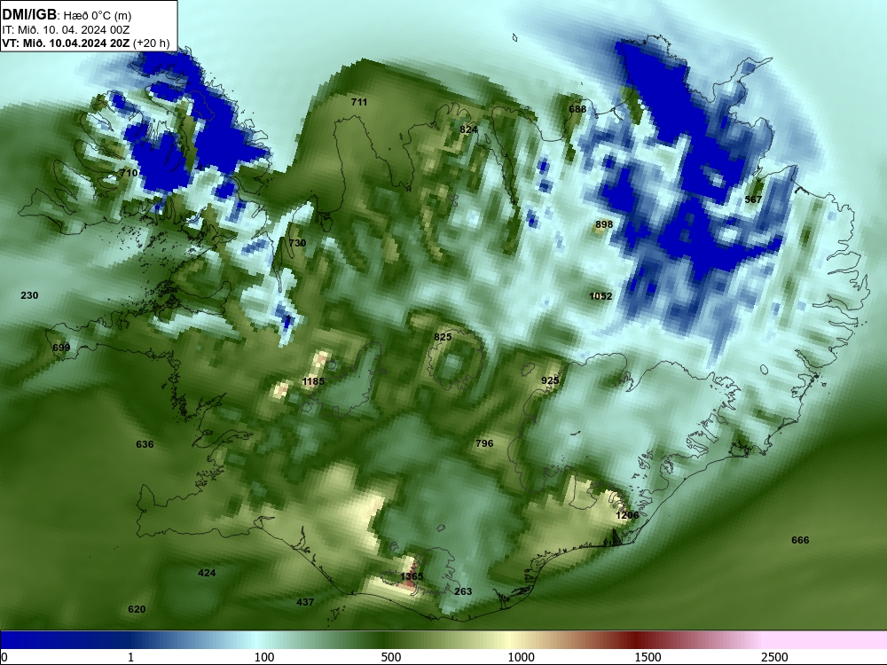Select the 567 map value

tap(753, 199)
